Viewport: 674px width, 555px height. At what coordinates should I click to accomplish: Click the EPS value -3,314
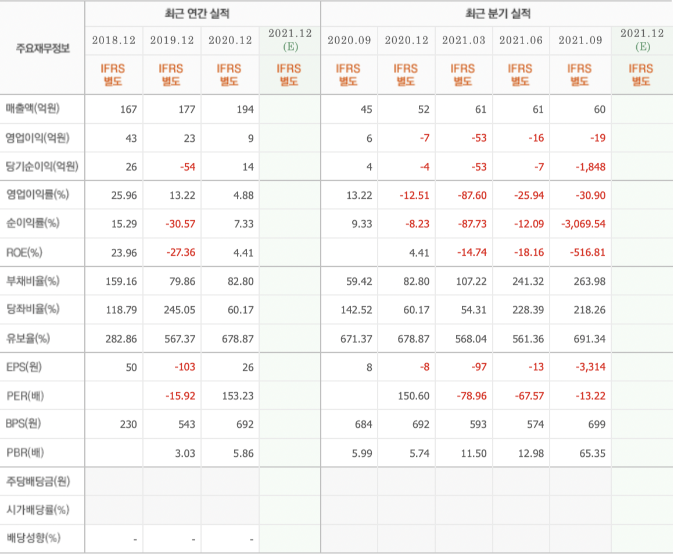pos(590,367)
